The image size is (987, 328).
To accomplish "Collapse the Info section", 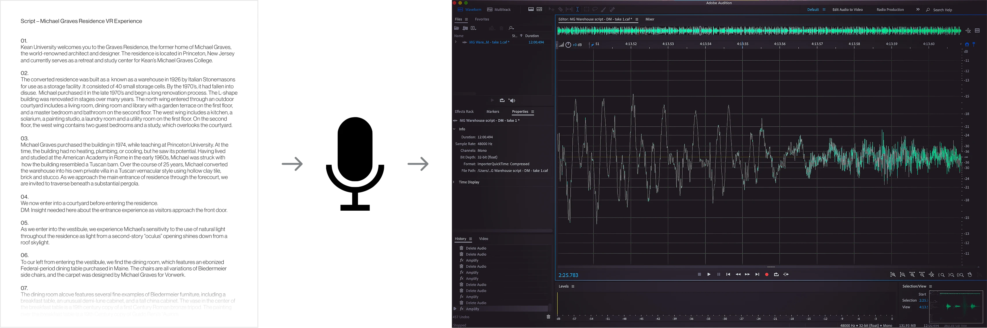I will [454, 129].
